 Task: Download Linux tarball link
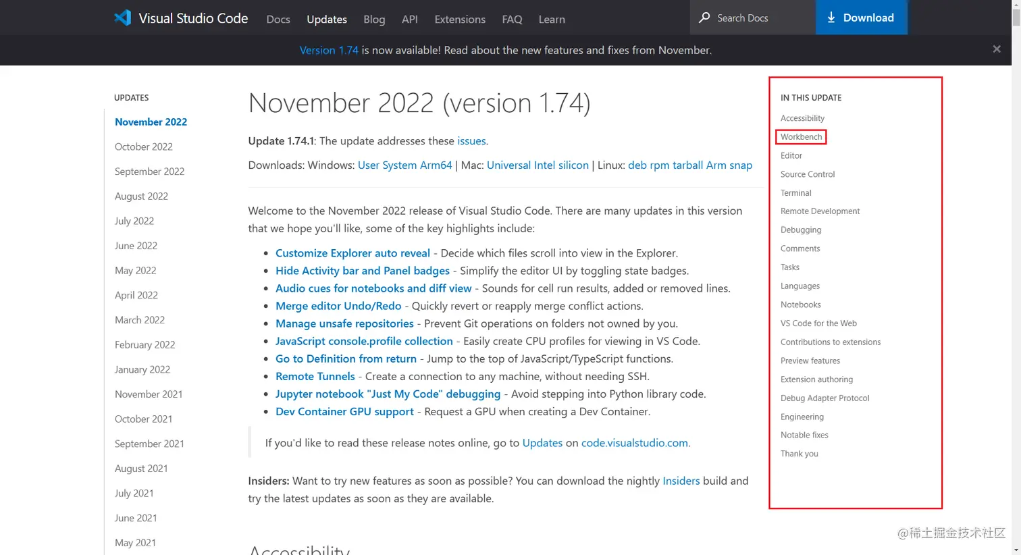(687, 165)
